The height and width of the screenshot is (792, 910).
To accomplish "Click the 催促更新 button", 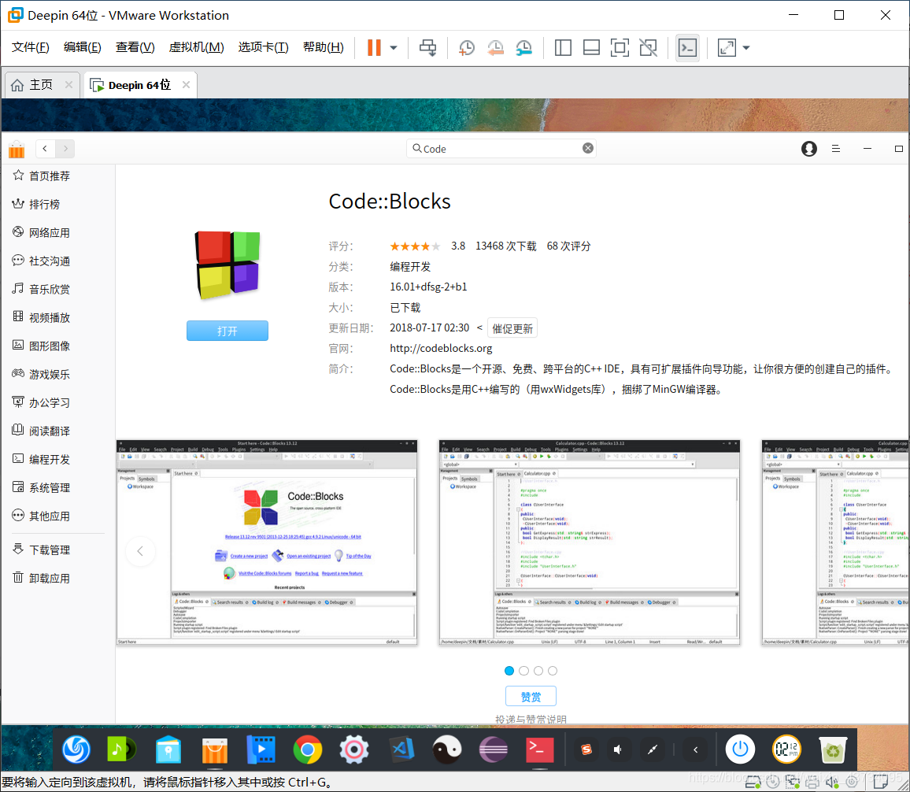I will (512, 328).
